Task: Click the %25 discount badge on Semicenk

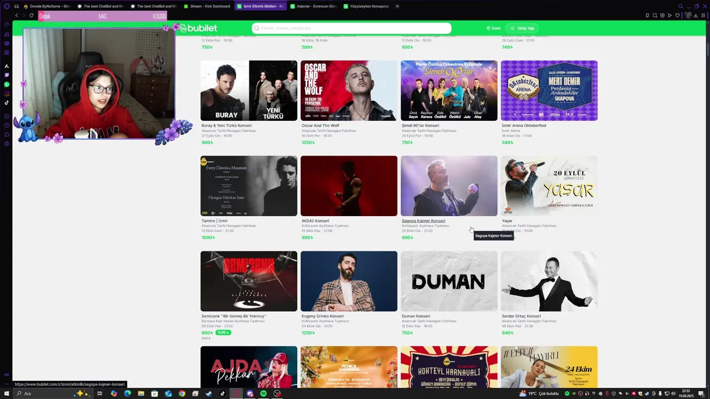Action: tap(223, 332)
